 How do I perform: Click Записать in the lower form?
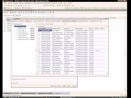point(69,86)
